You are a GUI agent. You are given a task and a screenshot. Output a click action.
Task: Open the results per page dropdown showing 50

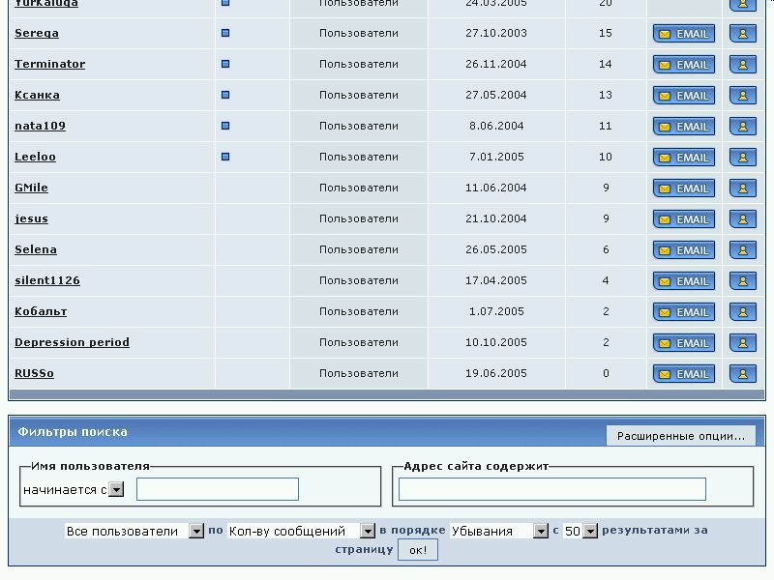tap(590, 531)
